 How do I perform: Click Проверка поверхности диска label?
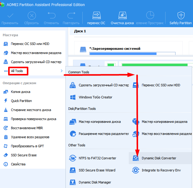33,119
